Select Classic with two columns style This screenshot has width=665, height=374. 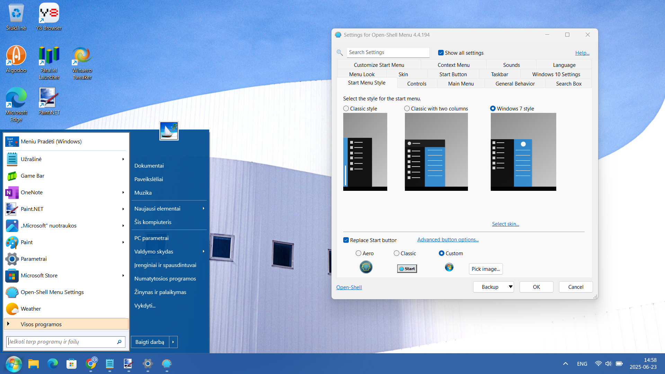pos(407,109)
